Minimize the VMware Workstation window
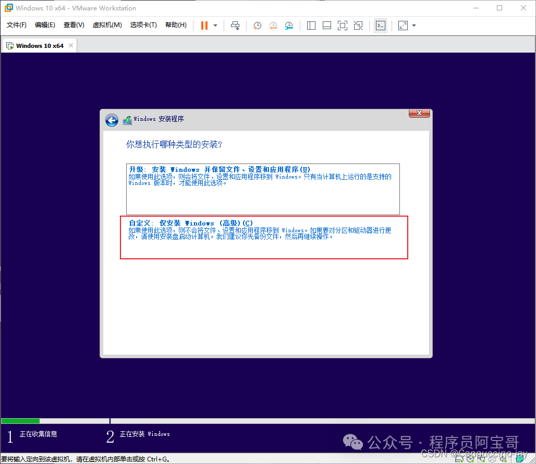The width and height of the screenshot is (536, 464). (476, 8)
